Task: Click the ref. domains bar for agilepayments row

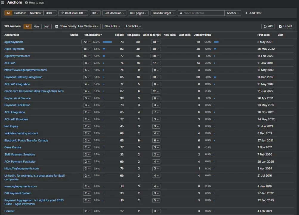Action: [107, 42]
